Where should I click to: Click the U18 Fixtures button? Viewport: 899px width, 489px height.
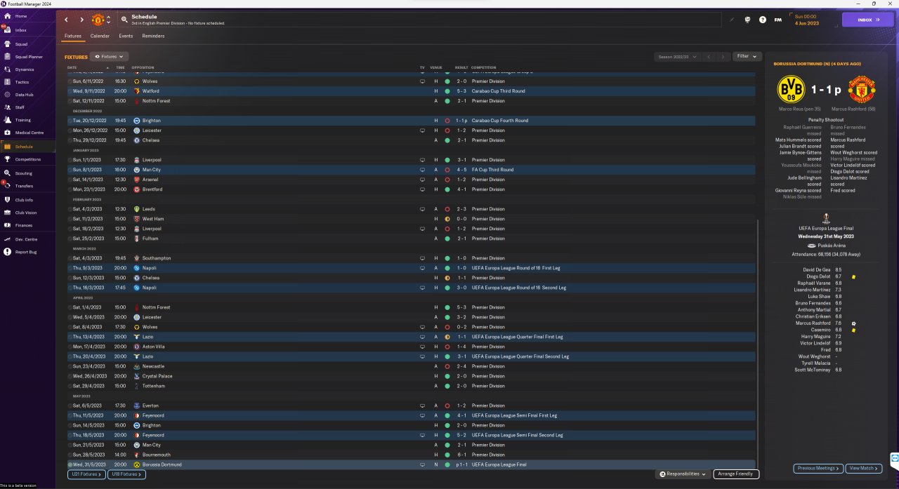(x=127, y=474)
